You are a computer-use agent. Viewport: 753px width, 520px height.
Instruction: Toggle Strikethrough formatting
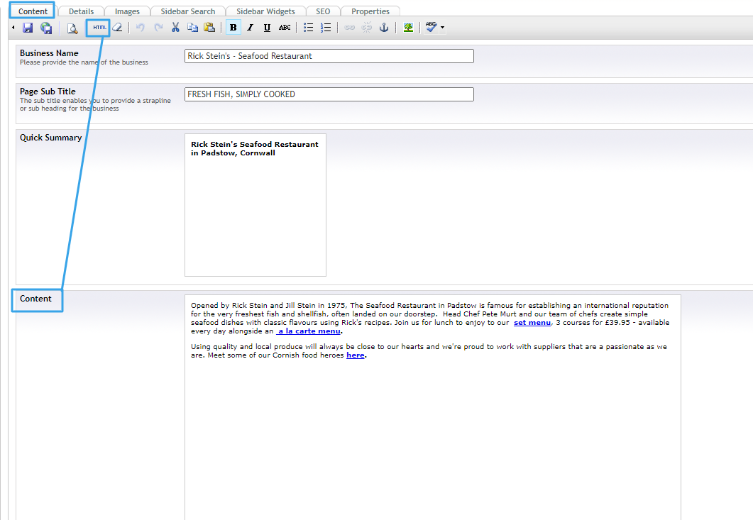(x=285, y=28)
